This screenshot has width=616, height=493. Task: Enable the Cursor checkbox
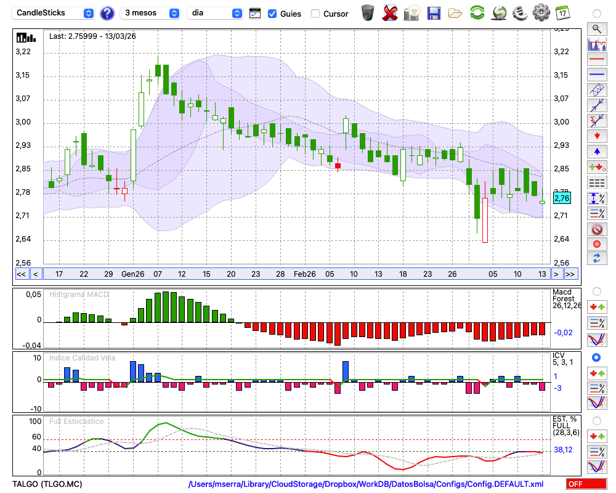(x=315, y=14)
